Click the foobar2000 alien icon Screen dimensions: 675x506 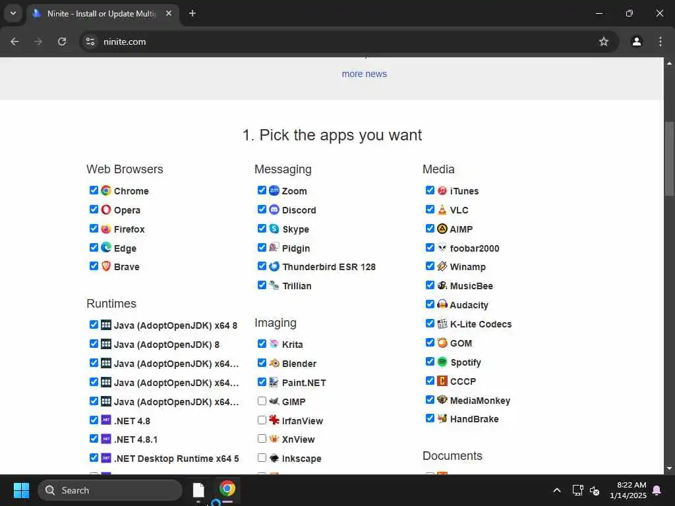pyautogui.click(x=442, y=248)
